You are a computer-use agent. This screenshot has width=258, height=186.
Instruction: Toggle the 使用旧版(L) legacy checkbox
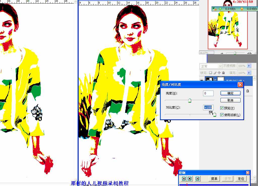coord(222,115)
